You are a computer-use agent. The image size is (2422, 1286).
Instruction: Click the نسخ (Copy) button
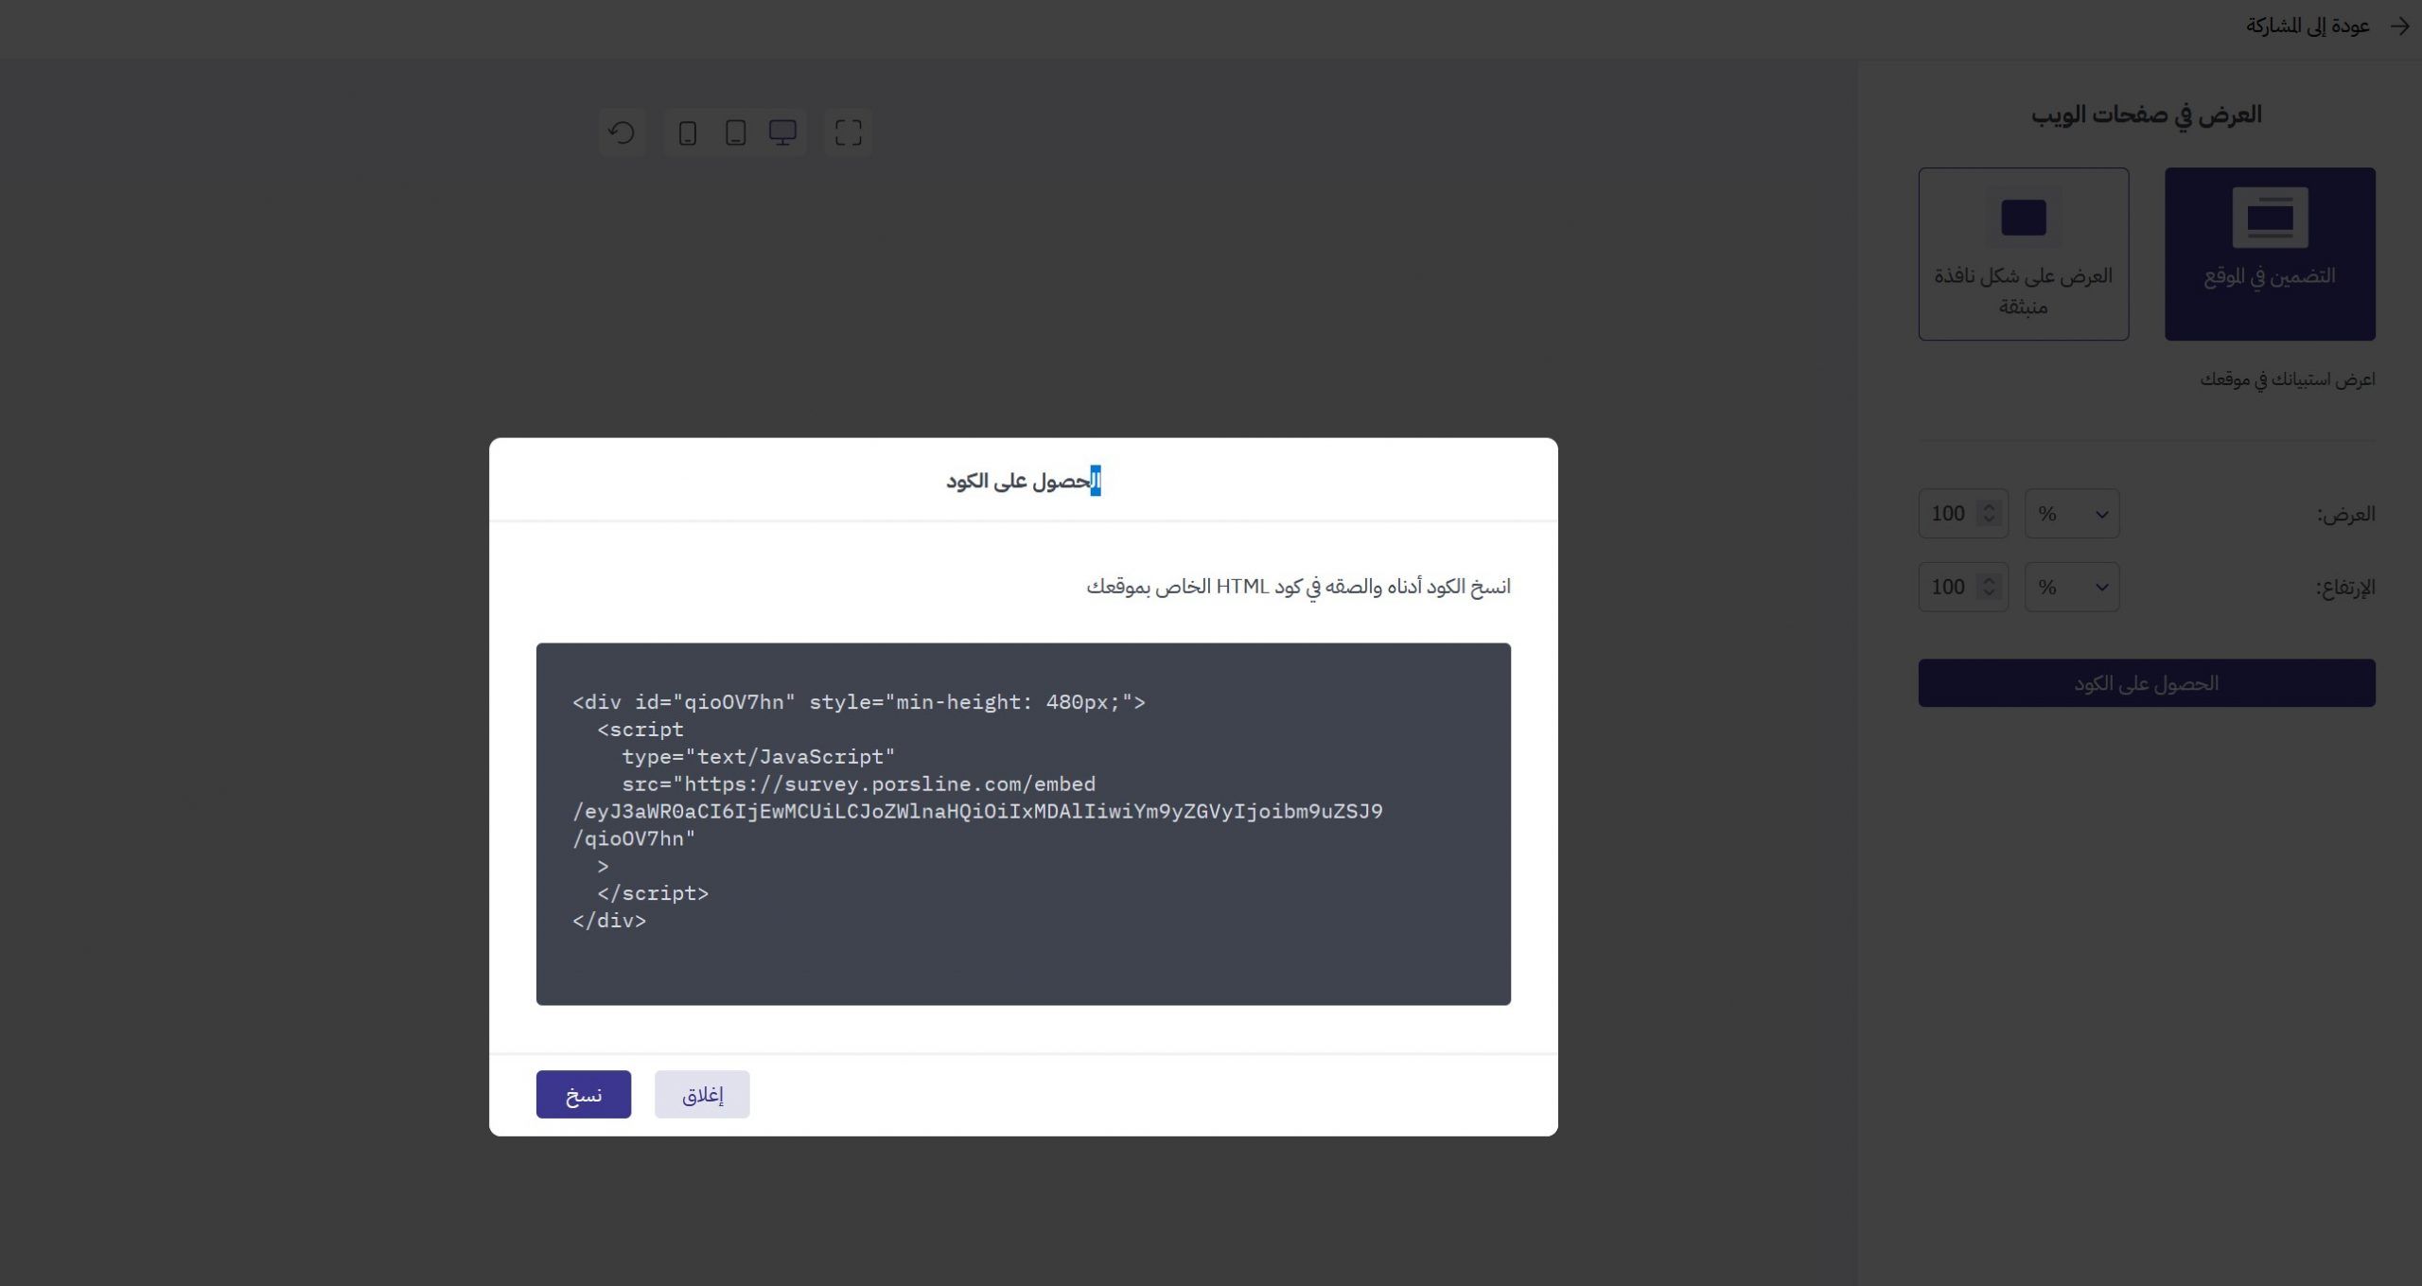(x=583, y=1094)
